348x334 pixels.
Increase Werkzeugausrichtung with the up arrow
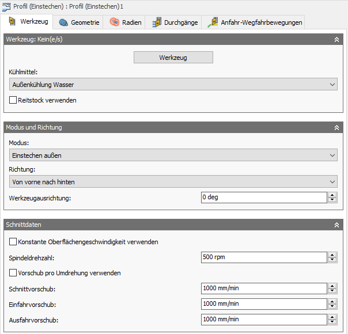(x=332, y=195)
